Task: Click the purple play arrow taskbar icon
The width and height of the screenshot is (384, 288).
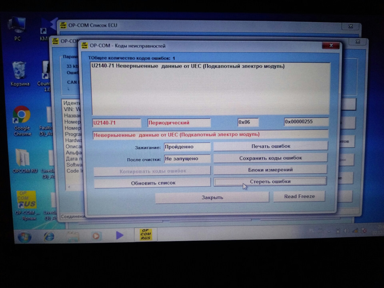Action: 119,235
